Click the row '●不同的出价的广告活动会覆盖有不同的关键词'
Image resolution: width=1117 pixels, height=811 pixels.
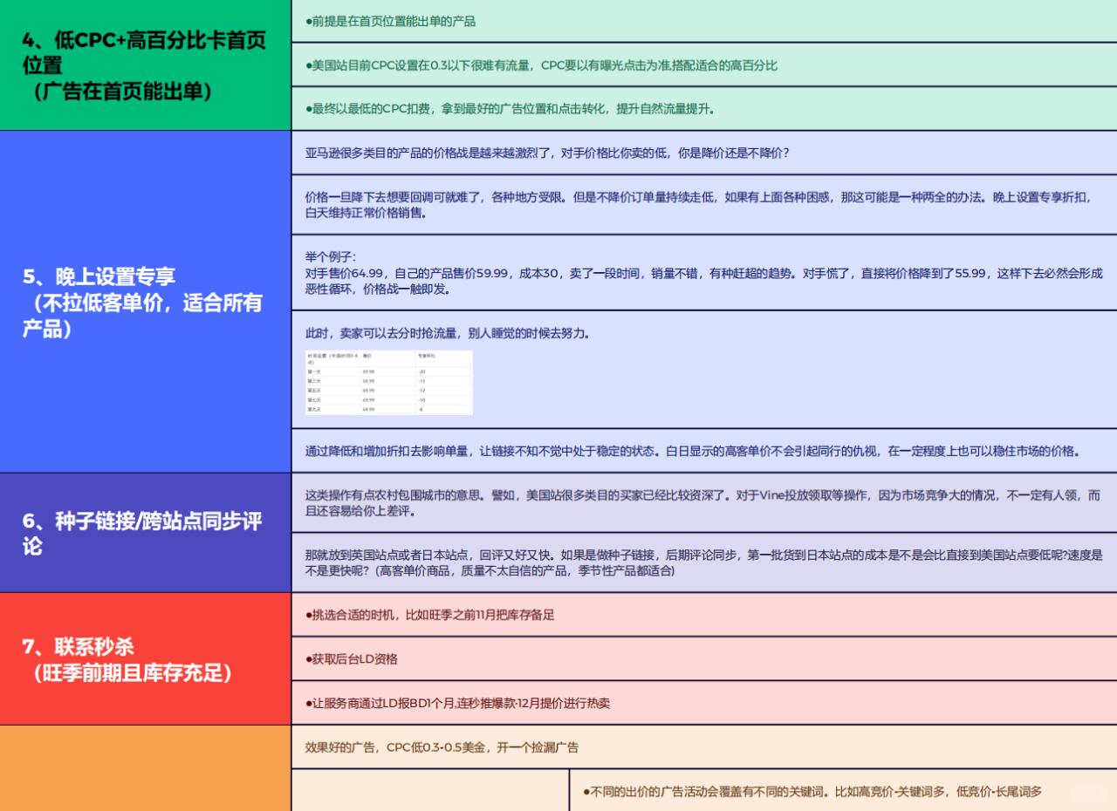pyautogui.click(x=843, y=791)
